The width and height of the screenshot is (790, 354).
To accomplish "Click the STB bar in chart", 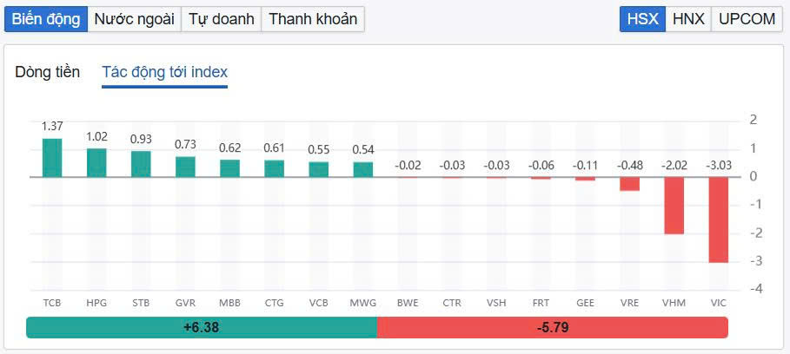I will click(x=141, y=164).
